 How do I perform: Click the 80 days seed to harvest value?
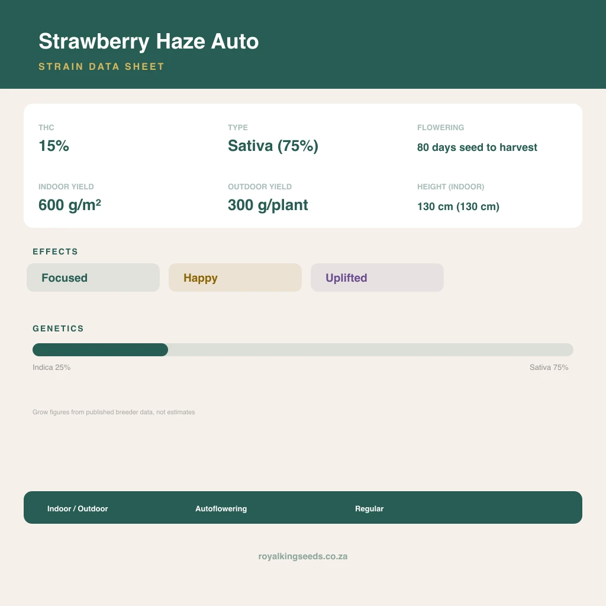[477, 147]
